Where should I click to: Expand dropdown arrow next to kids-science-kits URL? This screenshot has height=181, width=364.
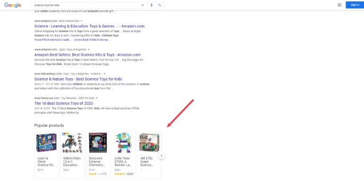coord(81,21)
